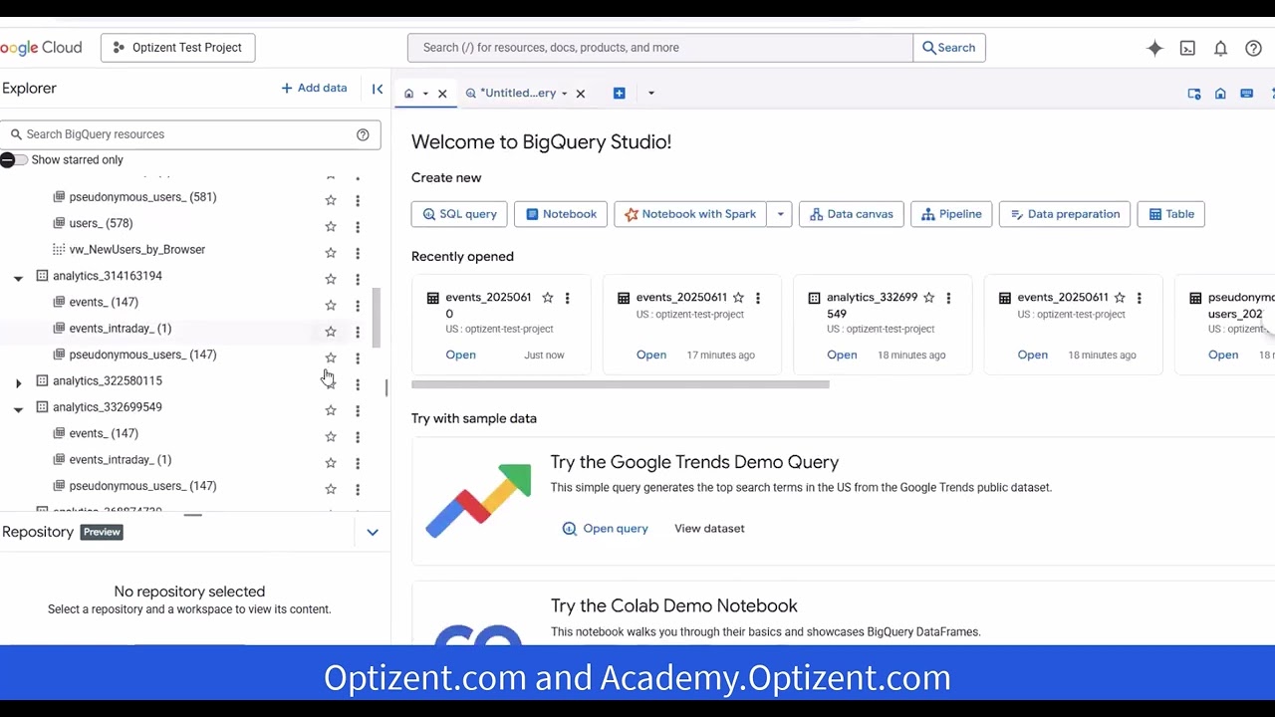This screenshot has height=717, width=1275.
Task: Open more menu on analytics_332699549 card
Action: [948, 298]
